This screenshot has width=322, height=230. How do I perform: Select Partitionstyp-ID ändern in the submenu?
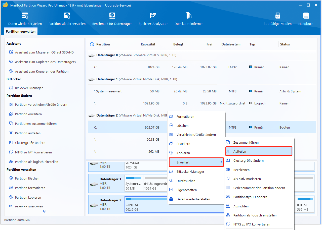coord(259,197)
